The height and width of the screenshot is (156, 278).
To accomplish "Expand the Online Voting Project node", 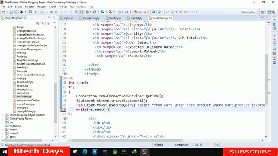I will coord(3,119).
